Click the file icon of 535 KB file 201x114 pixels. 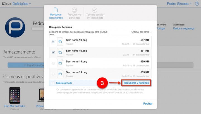tap(60, 74)
